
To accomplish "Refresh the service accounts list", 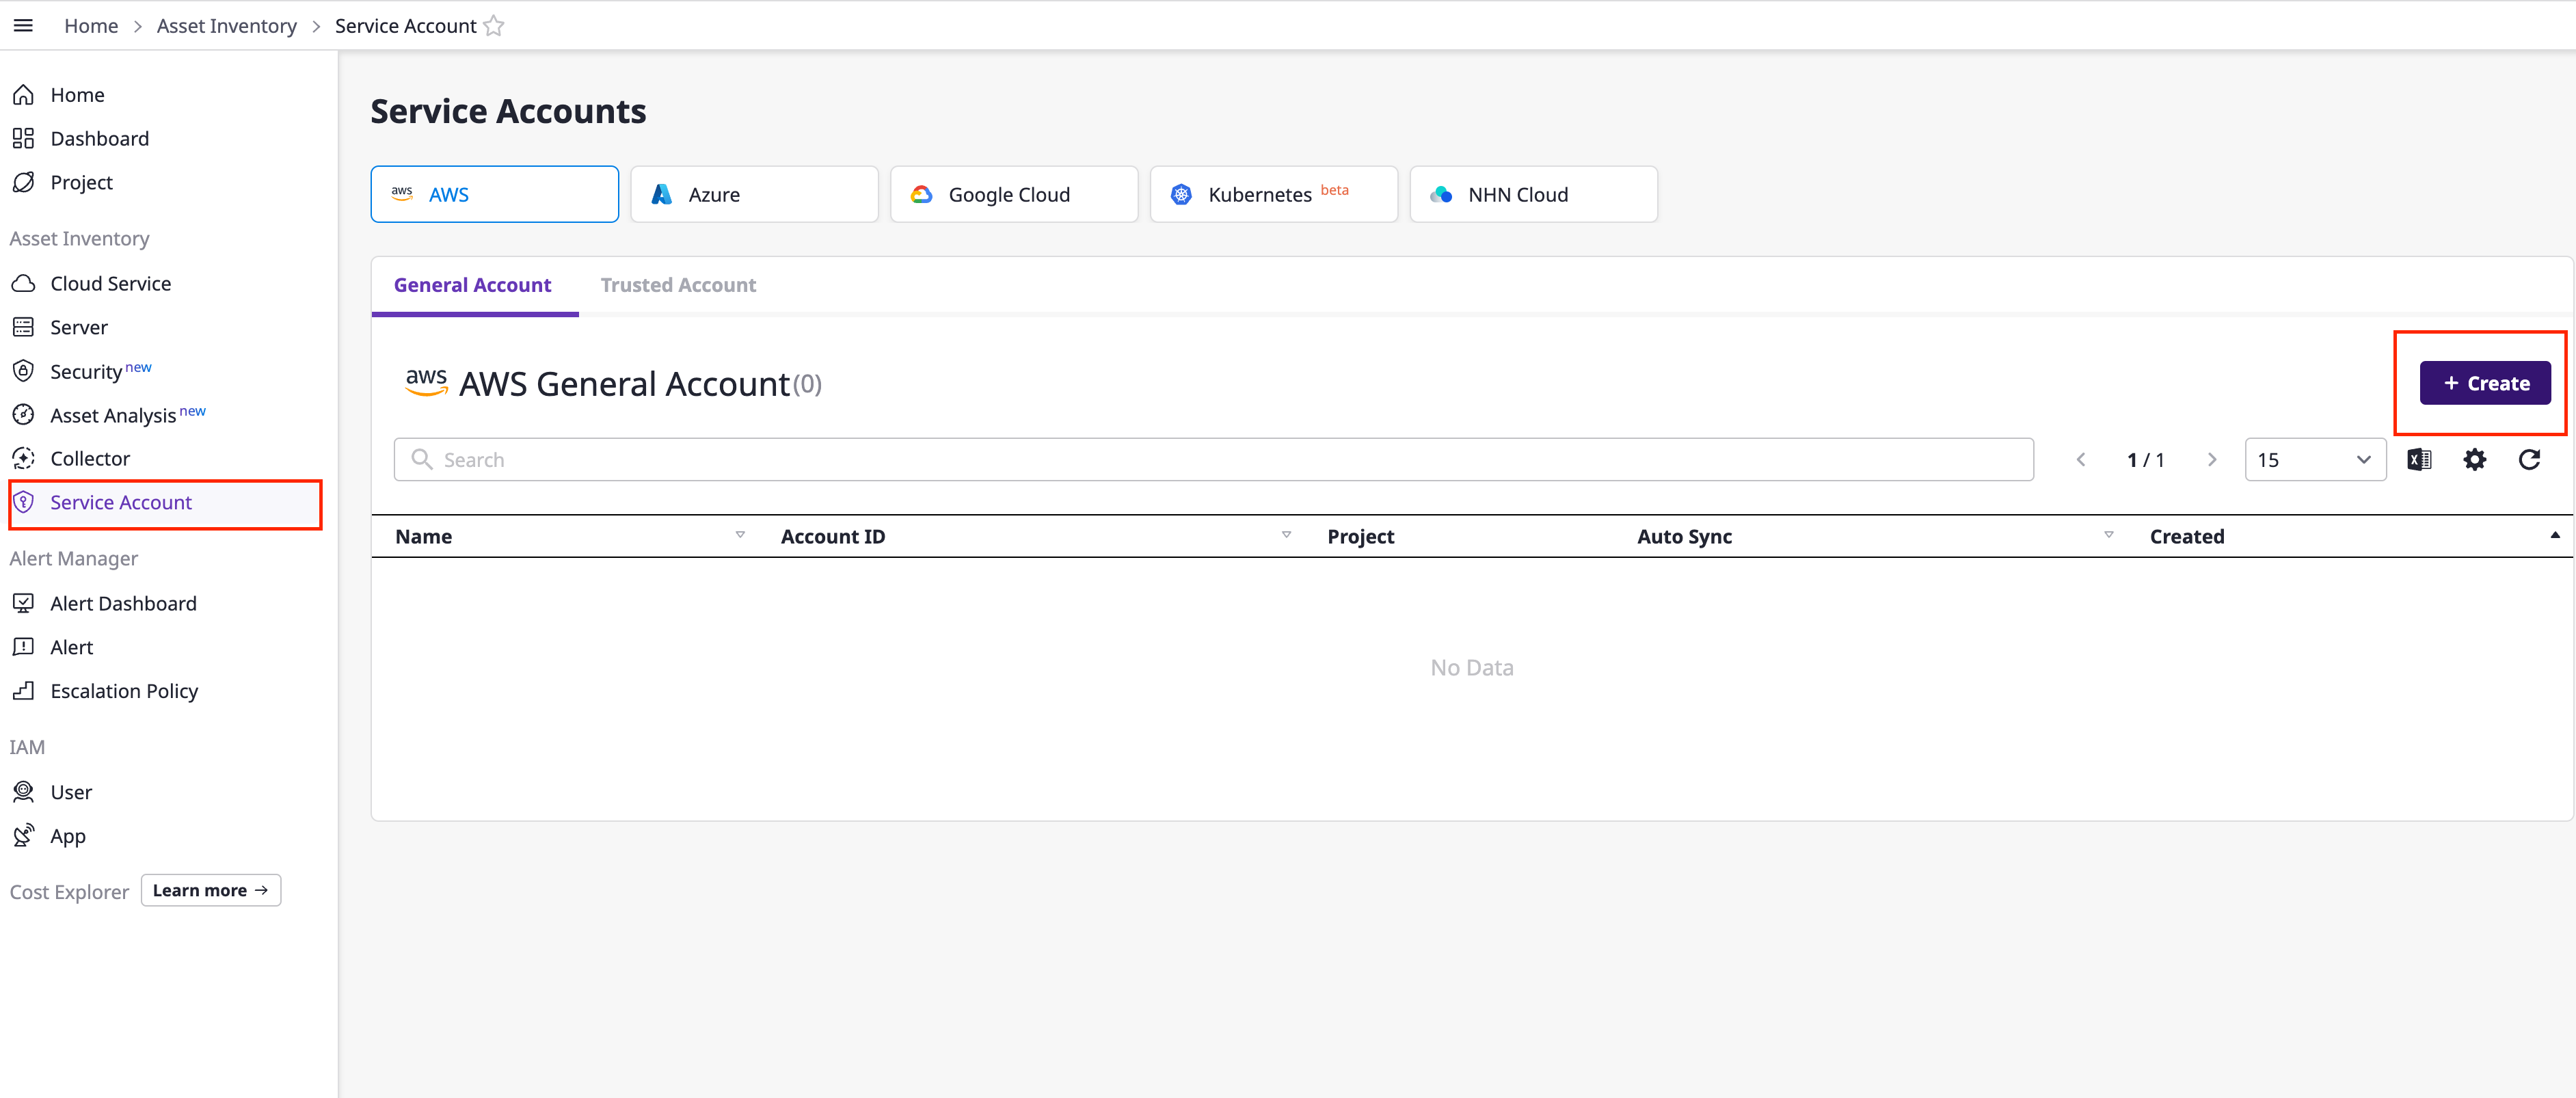I will click(2529, 460).
